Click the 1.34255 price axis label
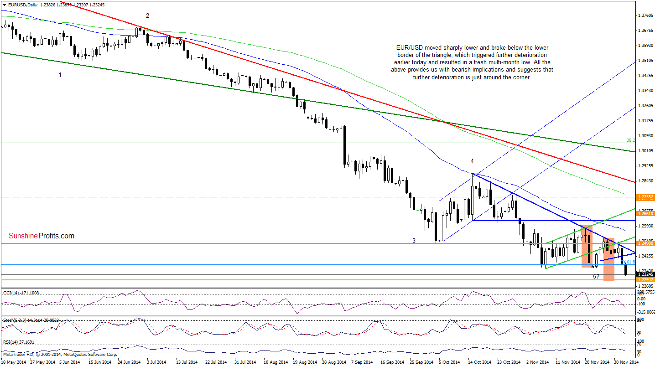This screenshot has height=366, width=655. (x=645, y=76)
